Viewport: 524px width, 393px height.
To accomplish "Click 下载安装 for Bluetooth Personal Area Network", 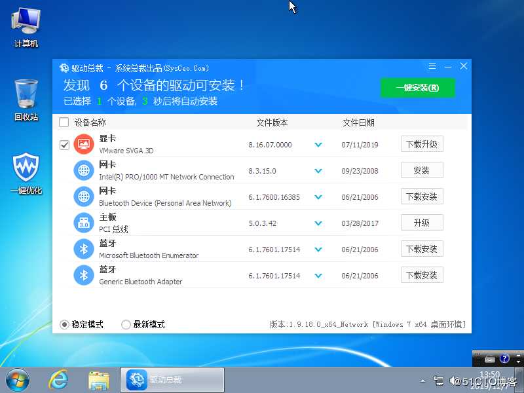I will (x=422, y=196).
